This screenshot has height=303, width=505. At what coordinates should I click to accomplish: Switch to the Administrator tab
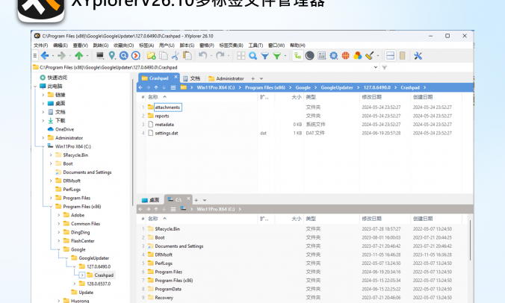point(226,78)
